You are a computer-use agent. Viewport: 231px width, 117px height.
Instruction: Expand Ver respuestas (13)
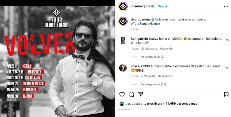pos(154,84)
